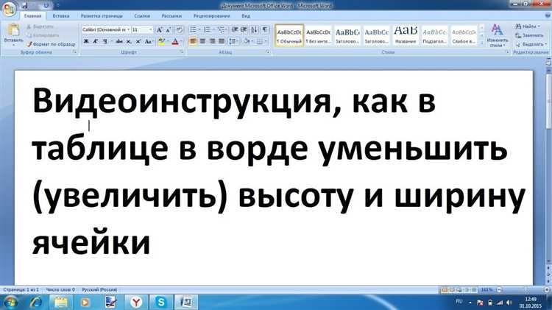Click the numbered list icon
Image resolution: width=552 pixels, height=310 pixels.
207,29
